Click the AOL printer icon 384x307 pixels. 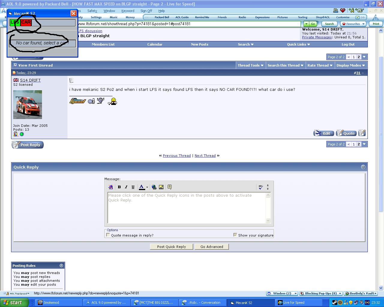pyautogui.click(x=336, y=11)
